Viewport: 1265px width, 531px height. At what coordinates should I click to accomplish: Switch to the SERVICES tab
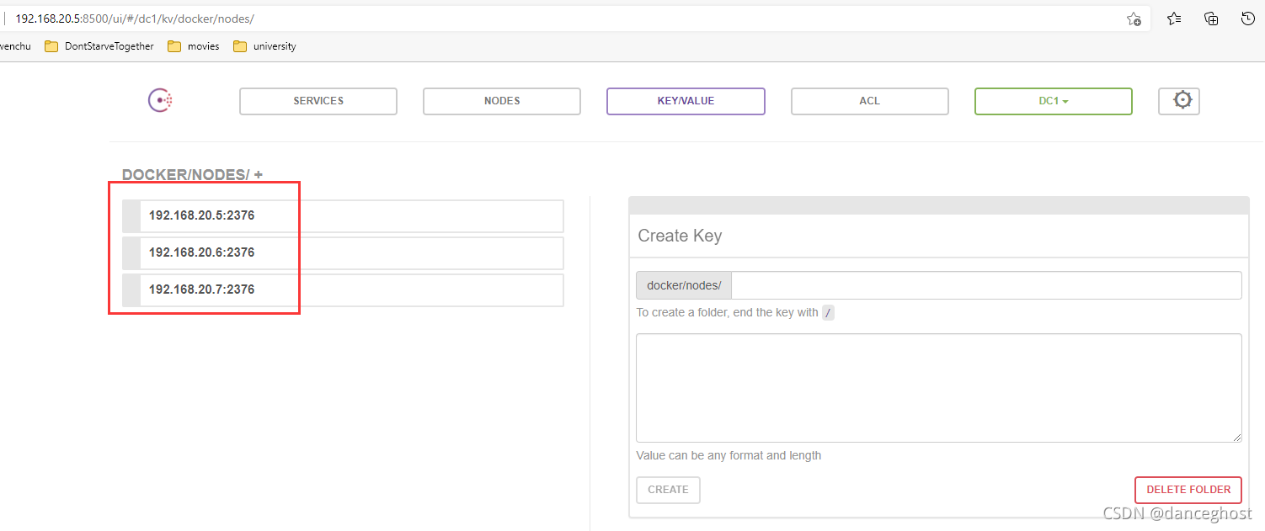pos(318,101)
